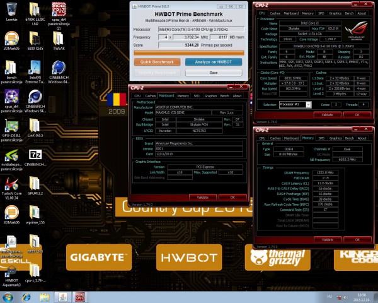Click the Validate button beside the Processor selection
This screenshot has height=303, width=378.
(x=328, y=115)
